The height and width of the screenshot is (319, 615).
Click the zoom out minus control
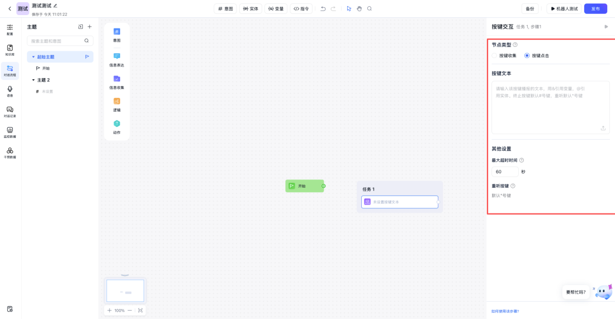130,310
